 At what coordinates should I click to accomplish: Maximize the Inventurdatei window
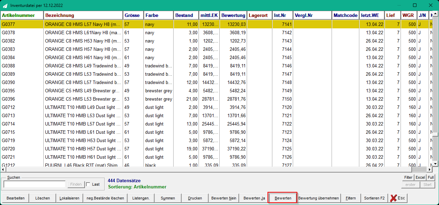click(415, 5)
